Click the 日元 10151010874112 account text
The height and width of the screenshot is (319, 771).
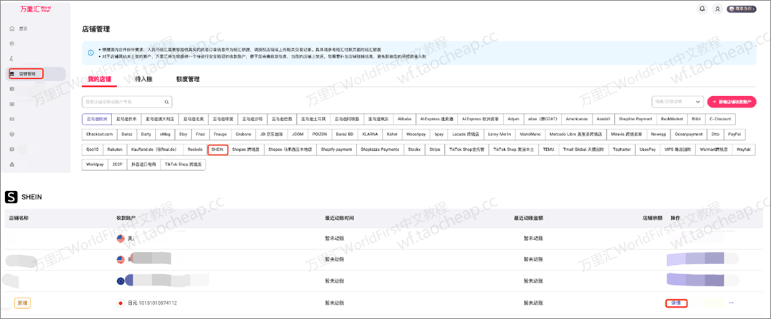click(152, 303)
